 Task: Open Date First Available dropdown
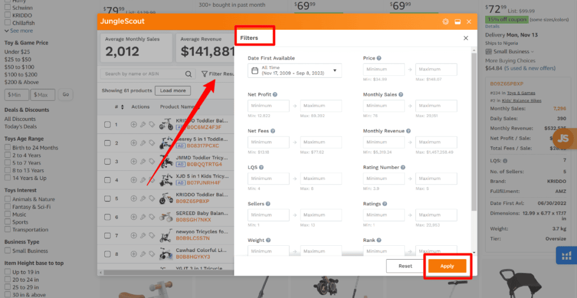click(295, 70)
